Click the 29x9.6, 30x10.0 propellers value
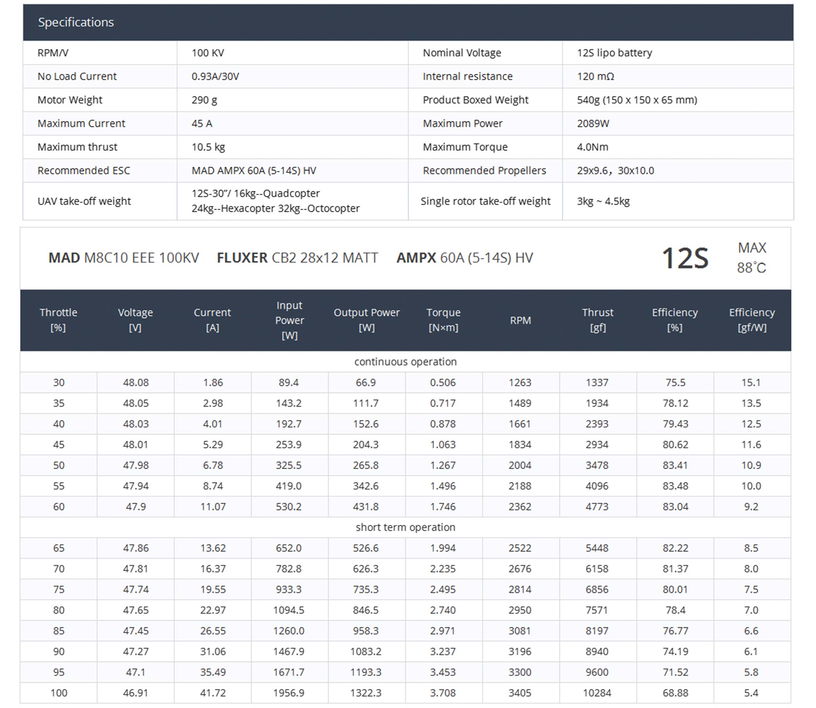The height and width of the screenshot is (708, 816). pos(615,170)
